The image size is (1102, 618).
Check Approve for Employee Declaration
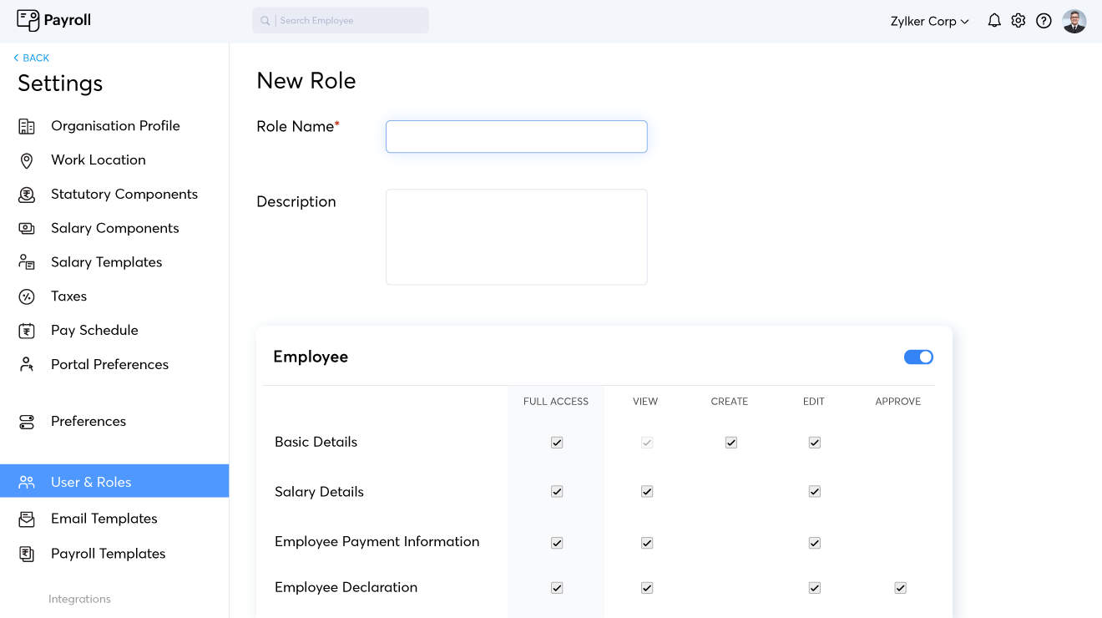[x=900, y=587]
